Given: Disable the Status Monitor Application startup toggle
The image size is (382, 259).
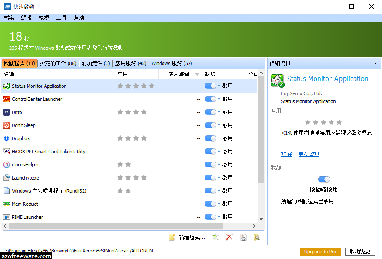Looking at the screenshot, I should [x=209, y=86].
